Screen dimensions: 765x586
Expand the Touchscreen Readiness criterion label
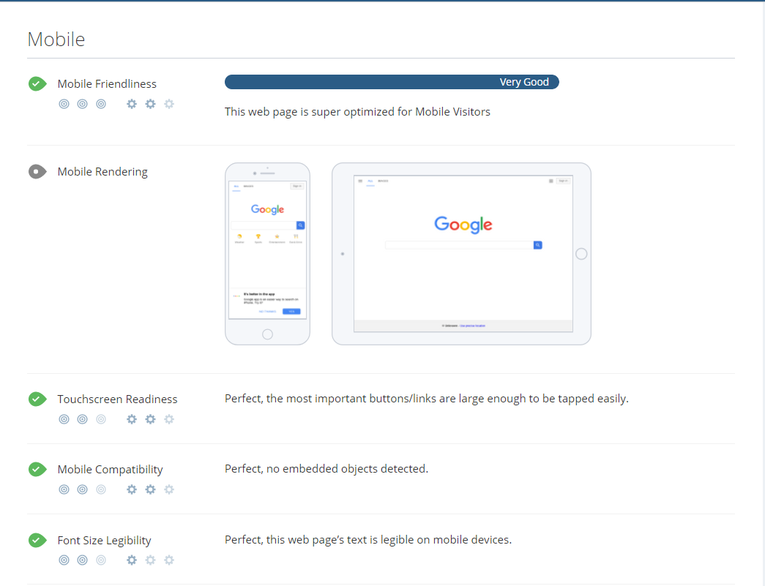pos(117,399)
